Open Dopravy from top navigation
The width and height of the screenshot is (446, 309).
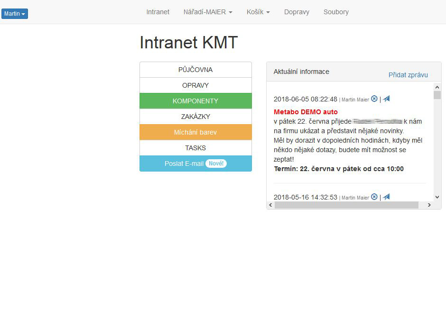tap(297, 12)
